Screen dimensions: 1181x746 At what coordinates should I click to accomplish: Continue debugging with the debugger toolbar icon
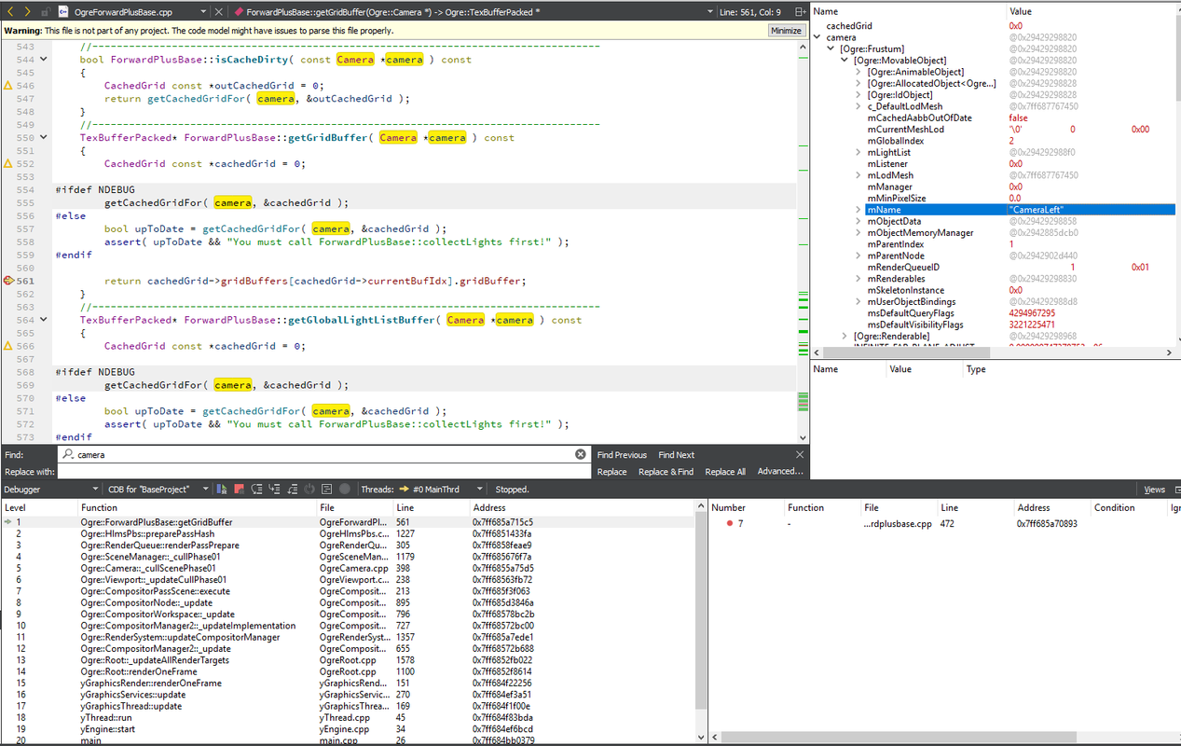[222, 490]
